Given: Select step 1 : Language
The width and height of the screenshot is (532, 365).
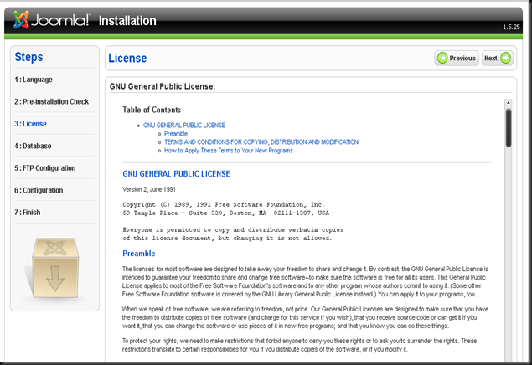Looking at the screenshot, I should [x=34, y=80].
